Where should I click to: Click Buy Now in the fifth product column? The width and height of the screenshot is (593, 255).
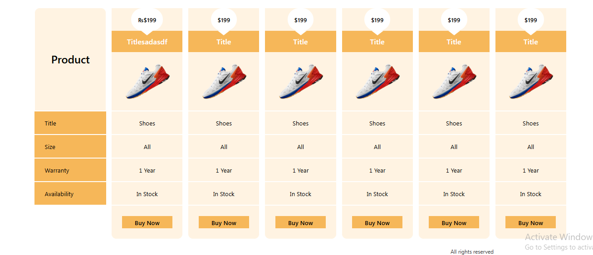[x=454, y=222]
